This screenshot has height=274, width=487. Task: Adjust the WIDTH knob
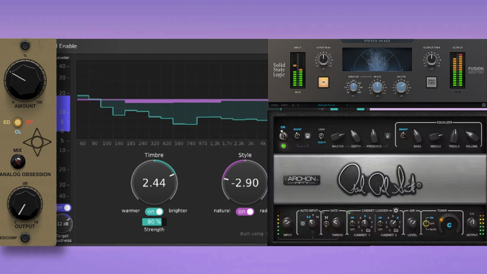401,87
